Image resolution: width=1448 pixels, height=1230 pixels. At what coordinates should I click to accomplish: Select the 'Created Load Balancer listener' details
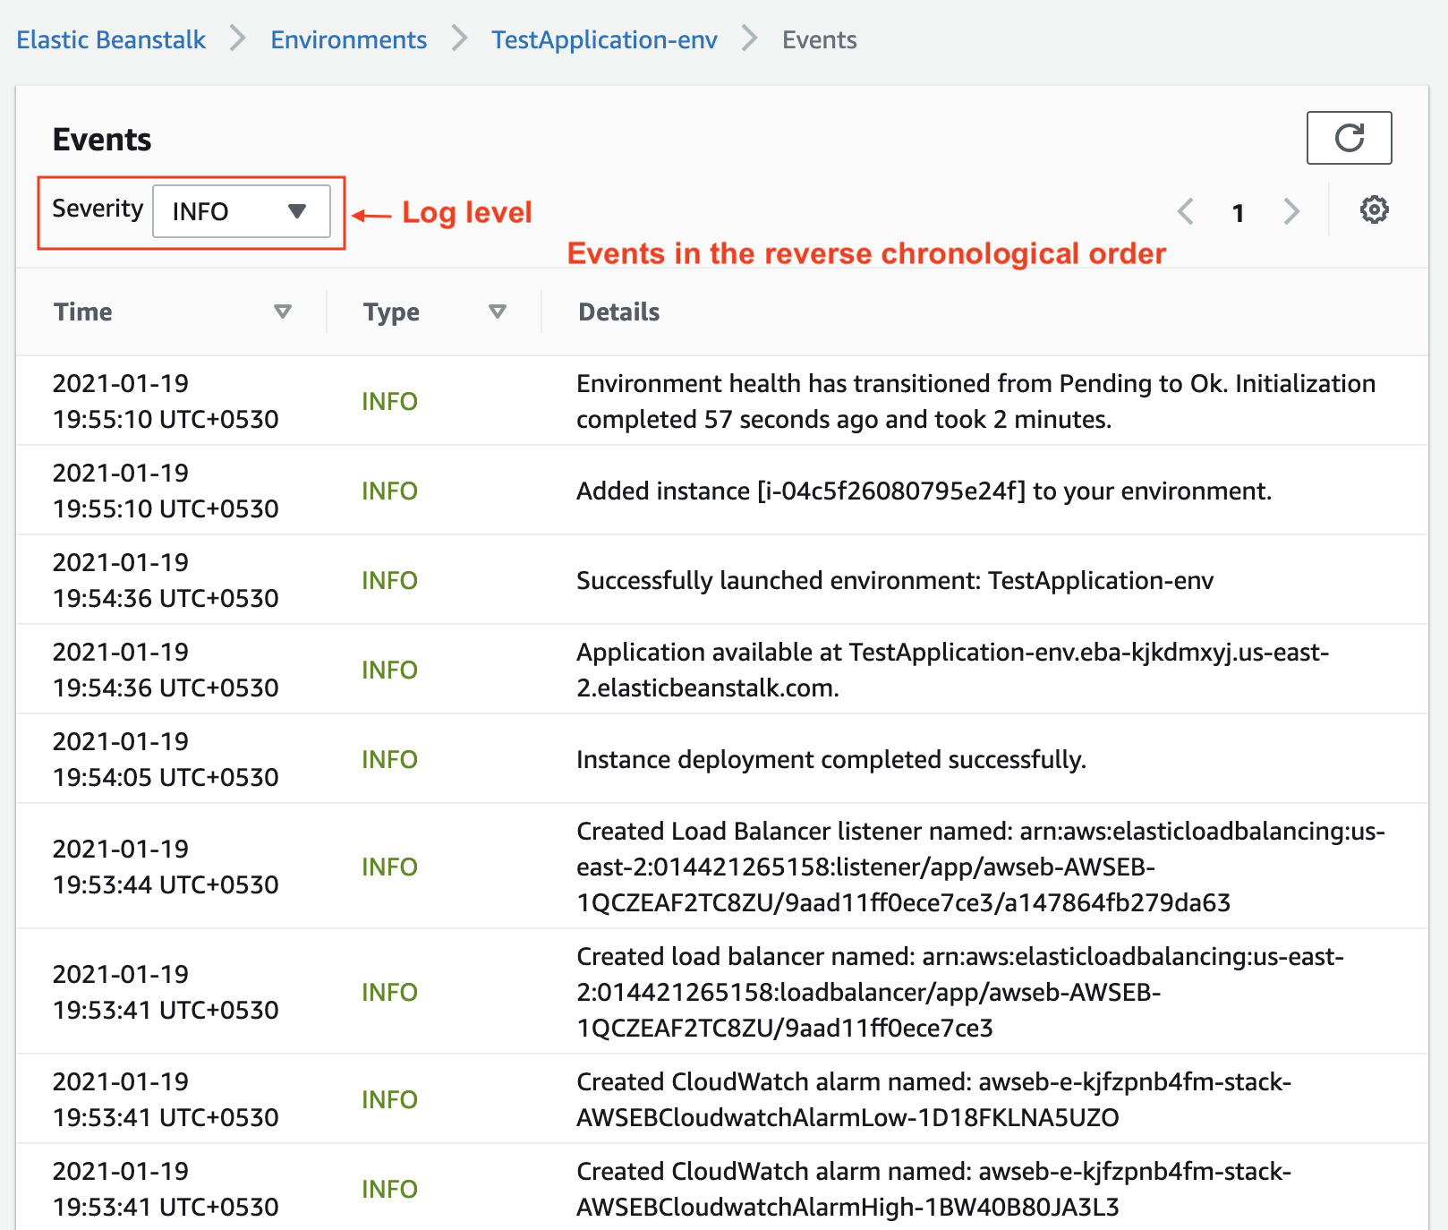click(981, 867)
